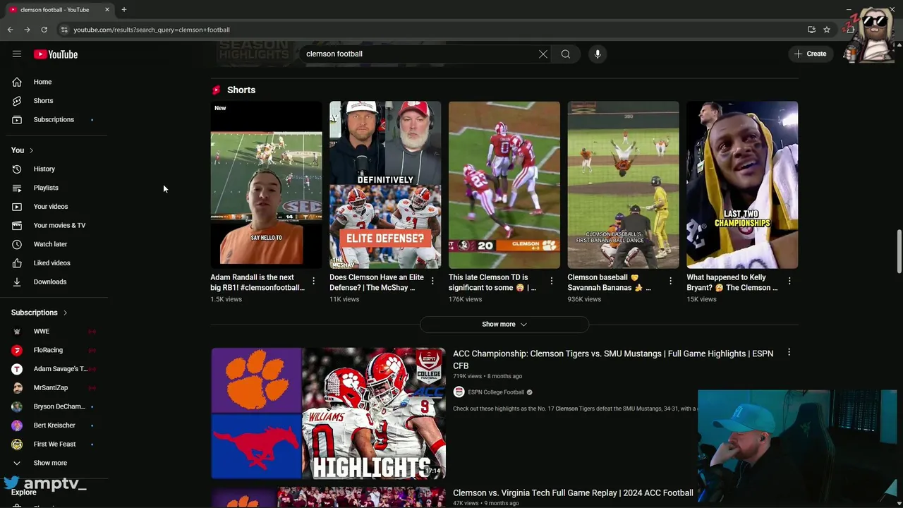Click the YouTube logo
Image resolution: width=903 pixels, height=508 pixels.
click(x=55, y=54)
